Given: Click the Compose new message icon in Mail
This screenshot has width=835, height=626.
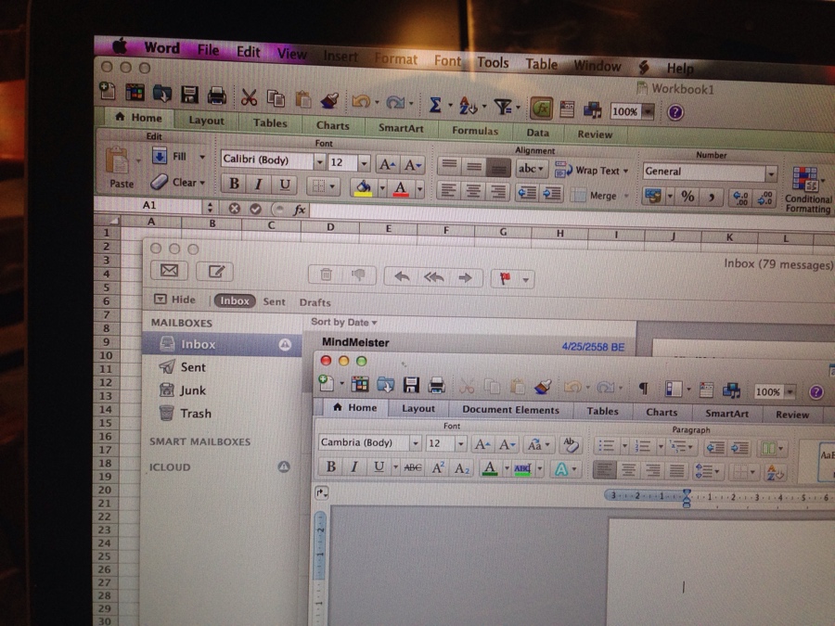Looking at the screenshot, I should pyautogui.click(x=215, y=272).
